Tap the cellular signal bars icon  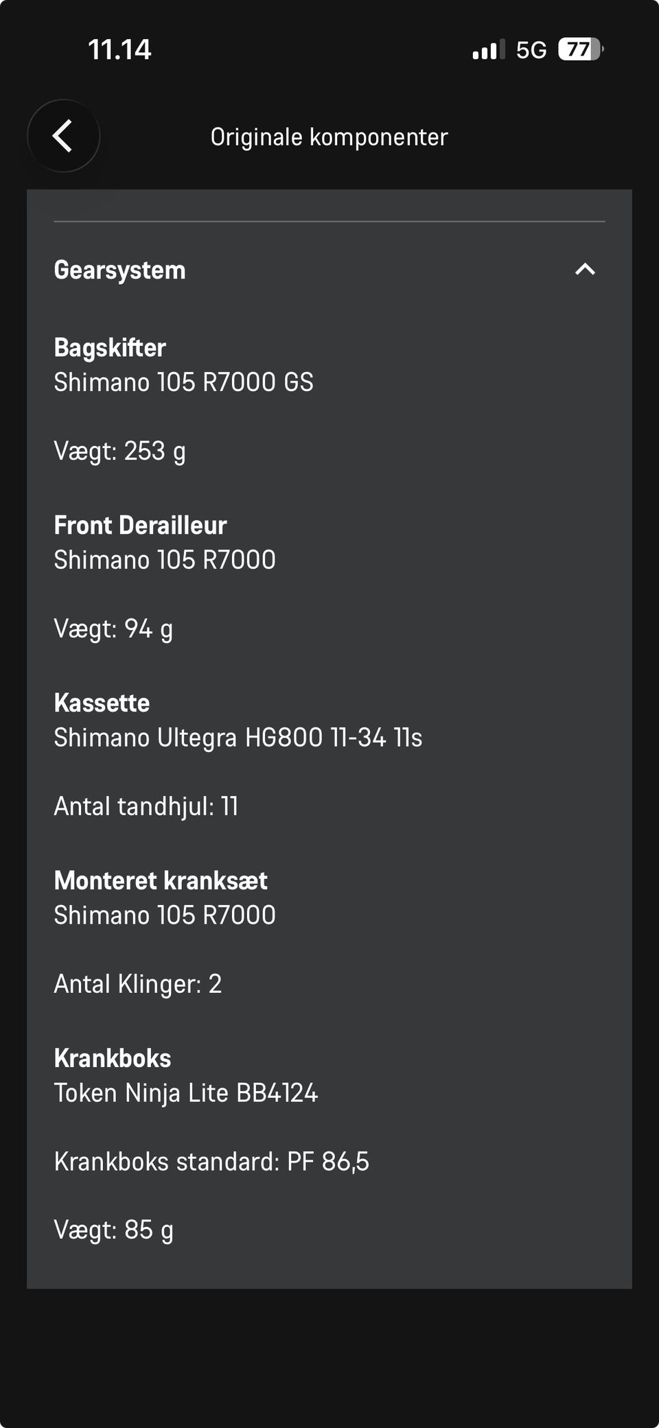pyautogui.click(x=488, y=49)
